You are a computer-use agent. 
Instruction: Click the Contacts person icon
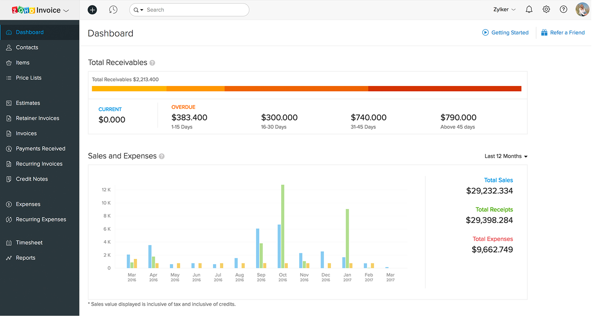click(x=9, y=47)
